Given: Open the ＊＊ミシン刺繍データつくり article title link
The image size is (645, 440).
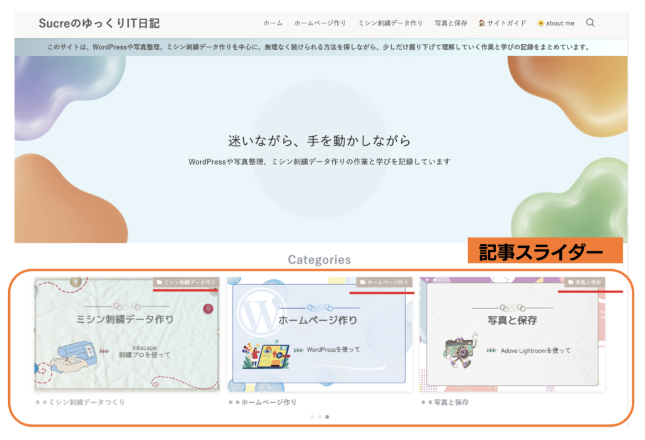Looking at the screenshot, I should 80,402.
